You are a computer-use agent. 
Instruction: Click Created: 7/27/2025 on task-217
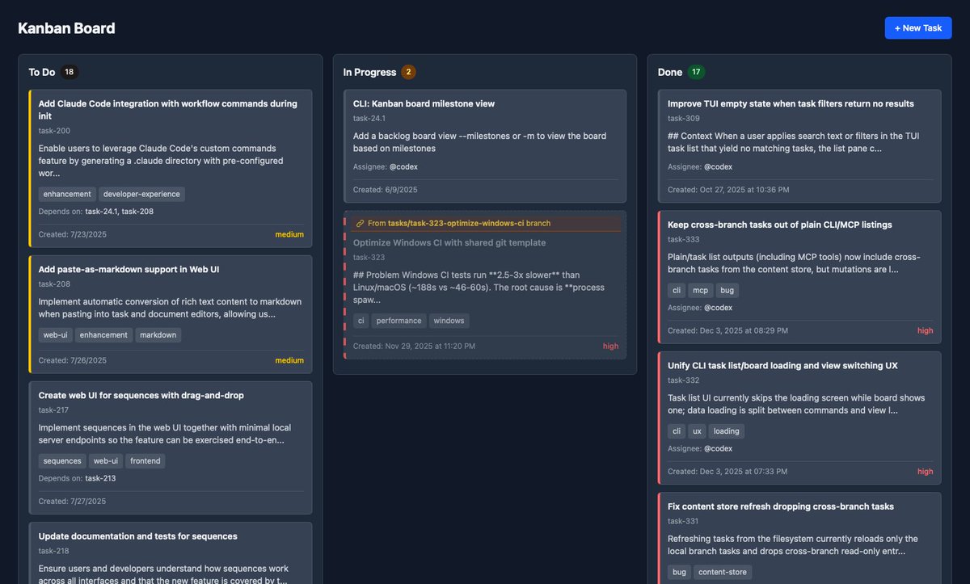[73, 501]
